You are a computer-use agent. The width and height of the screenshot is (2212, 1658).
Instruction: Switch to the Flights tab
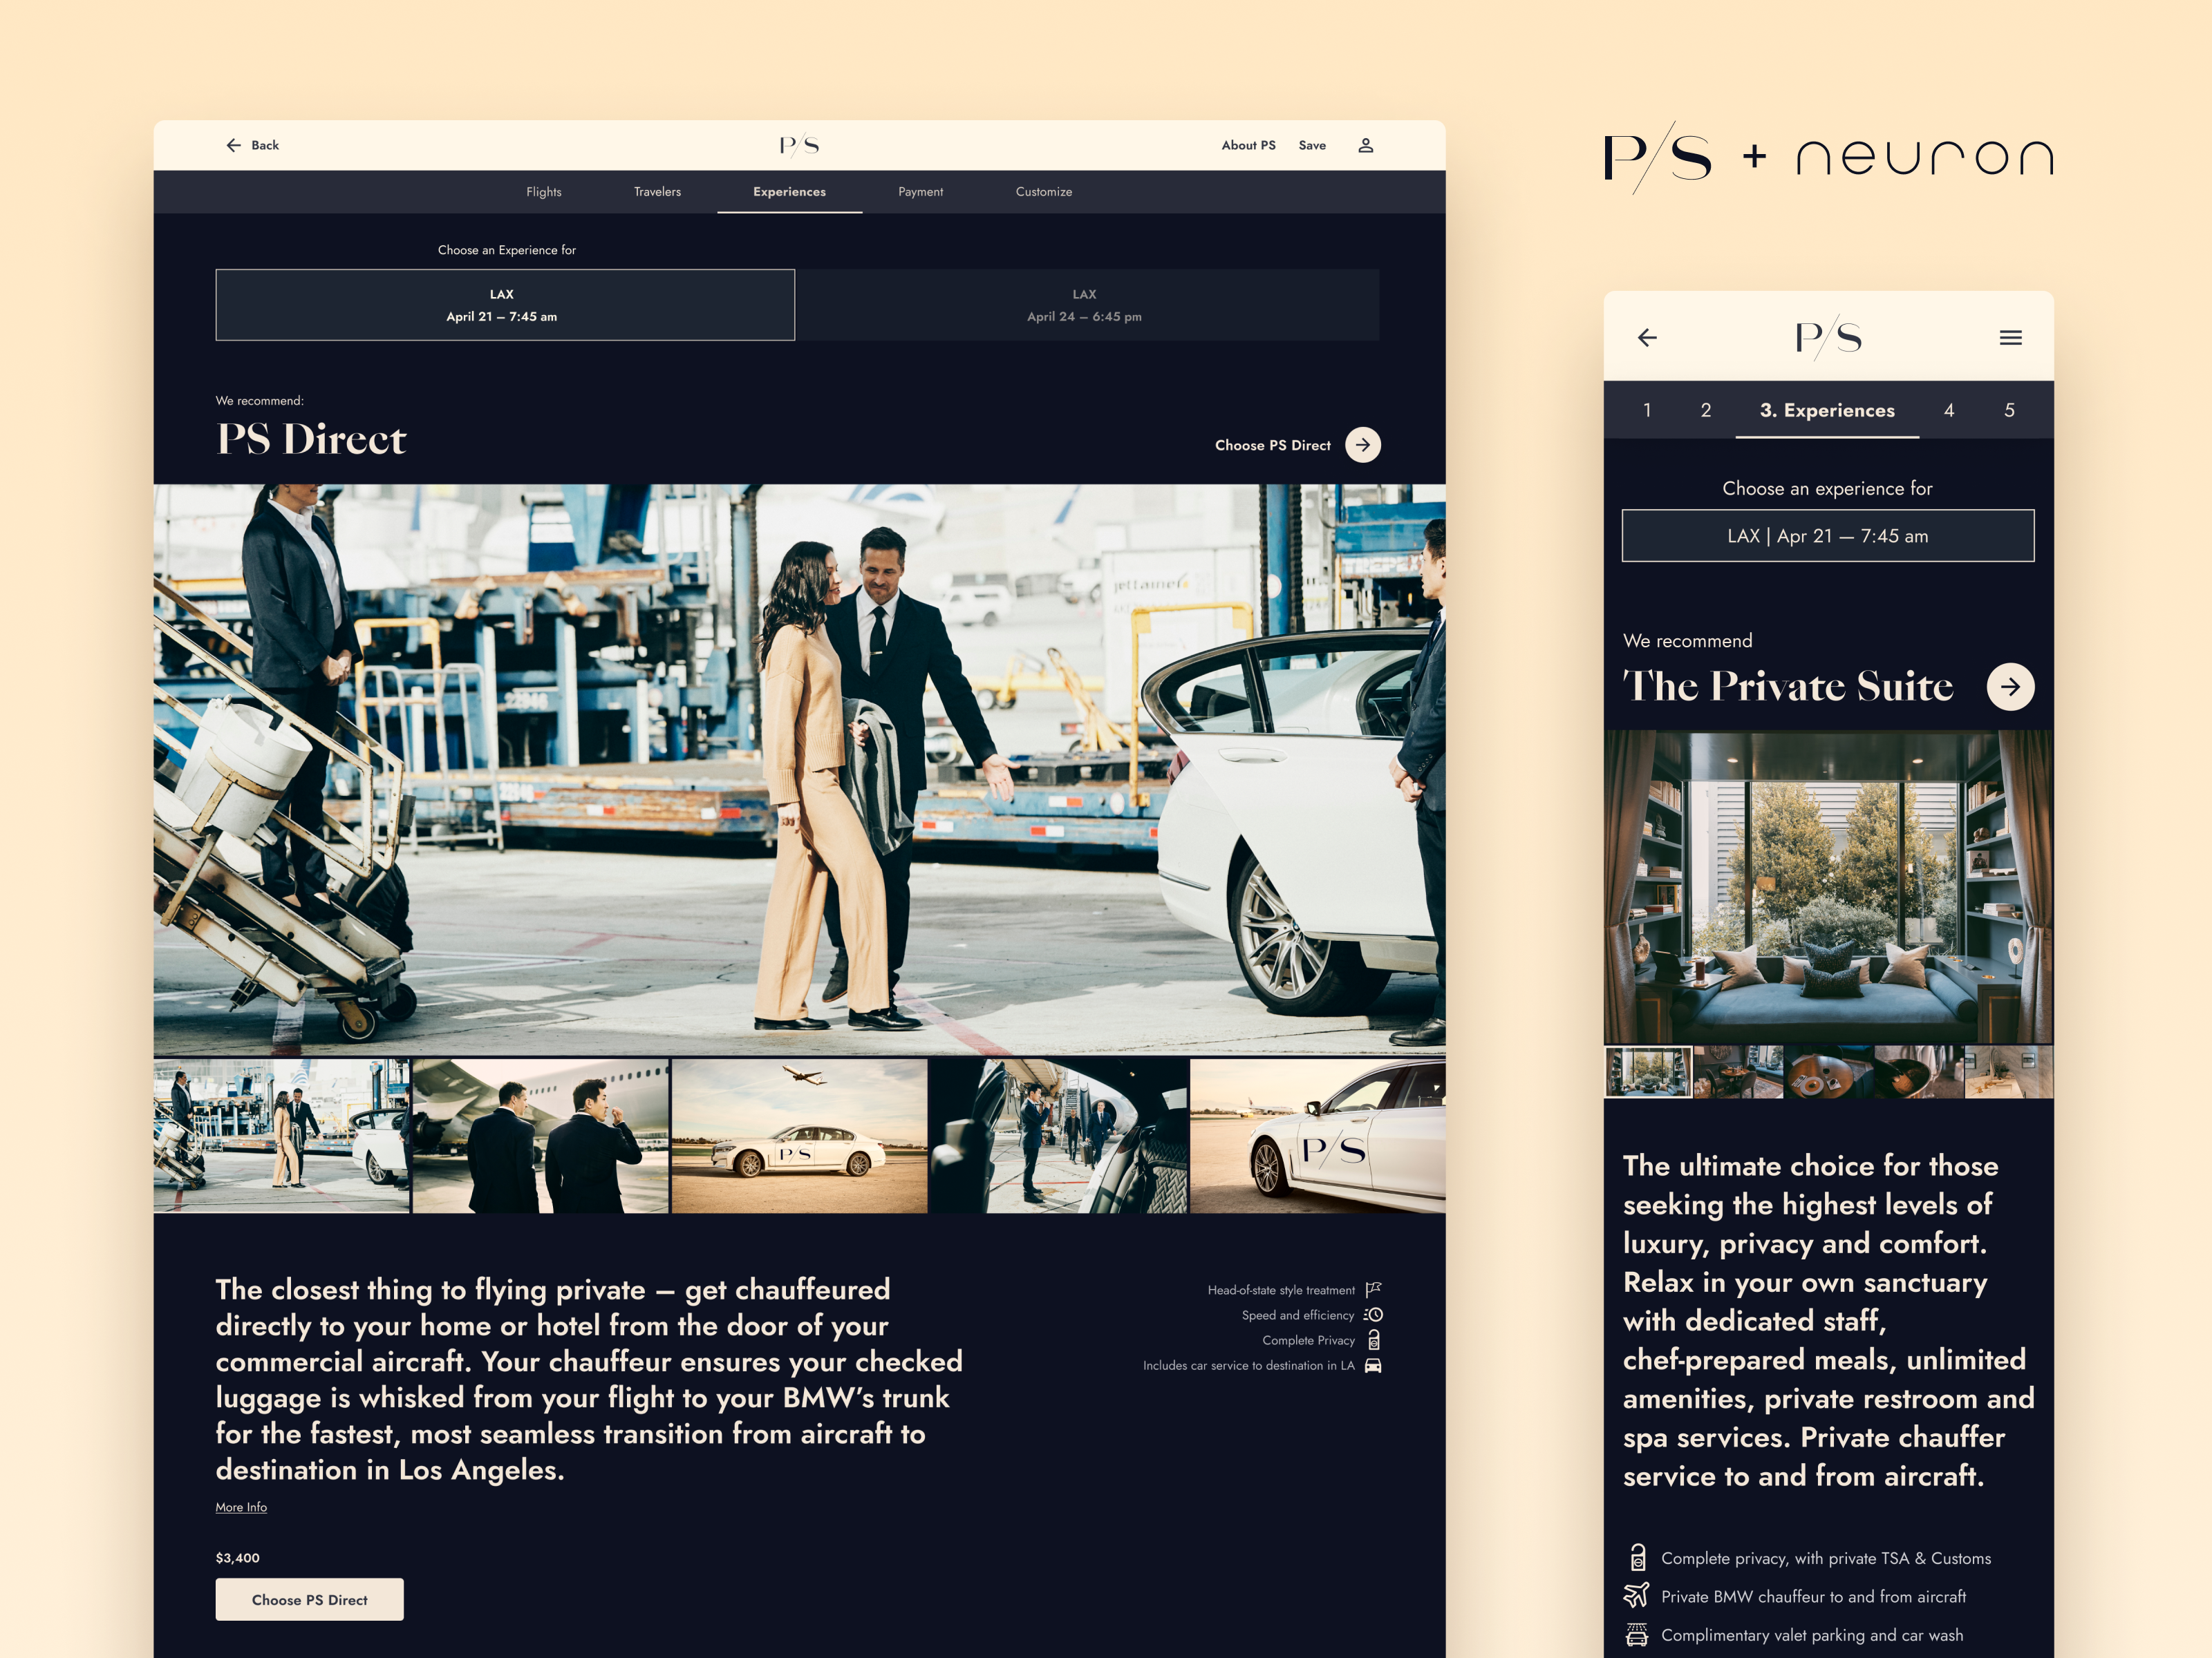(544, 192)
